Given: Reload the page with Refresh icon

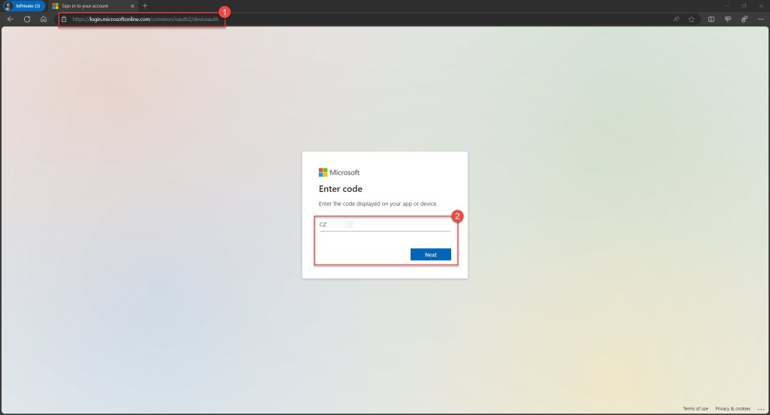Looking at the screenshot, I should (27, 19).
